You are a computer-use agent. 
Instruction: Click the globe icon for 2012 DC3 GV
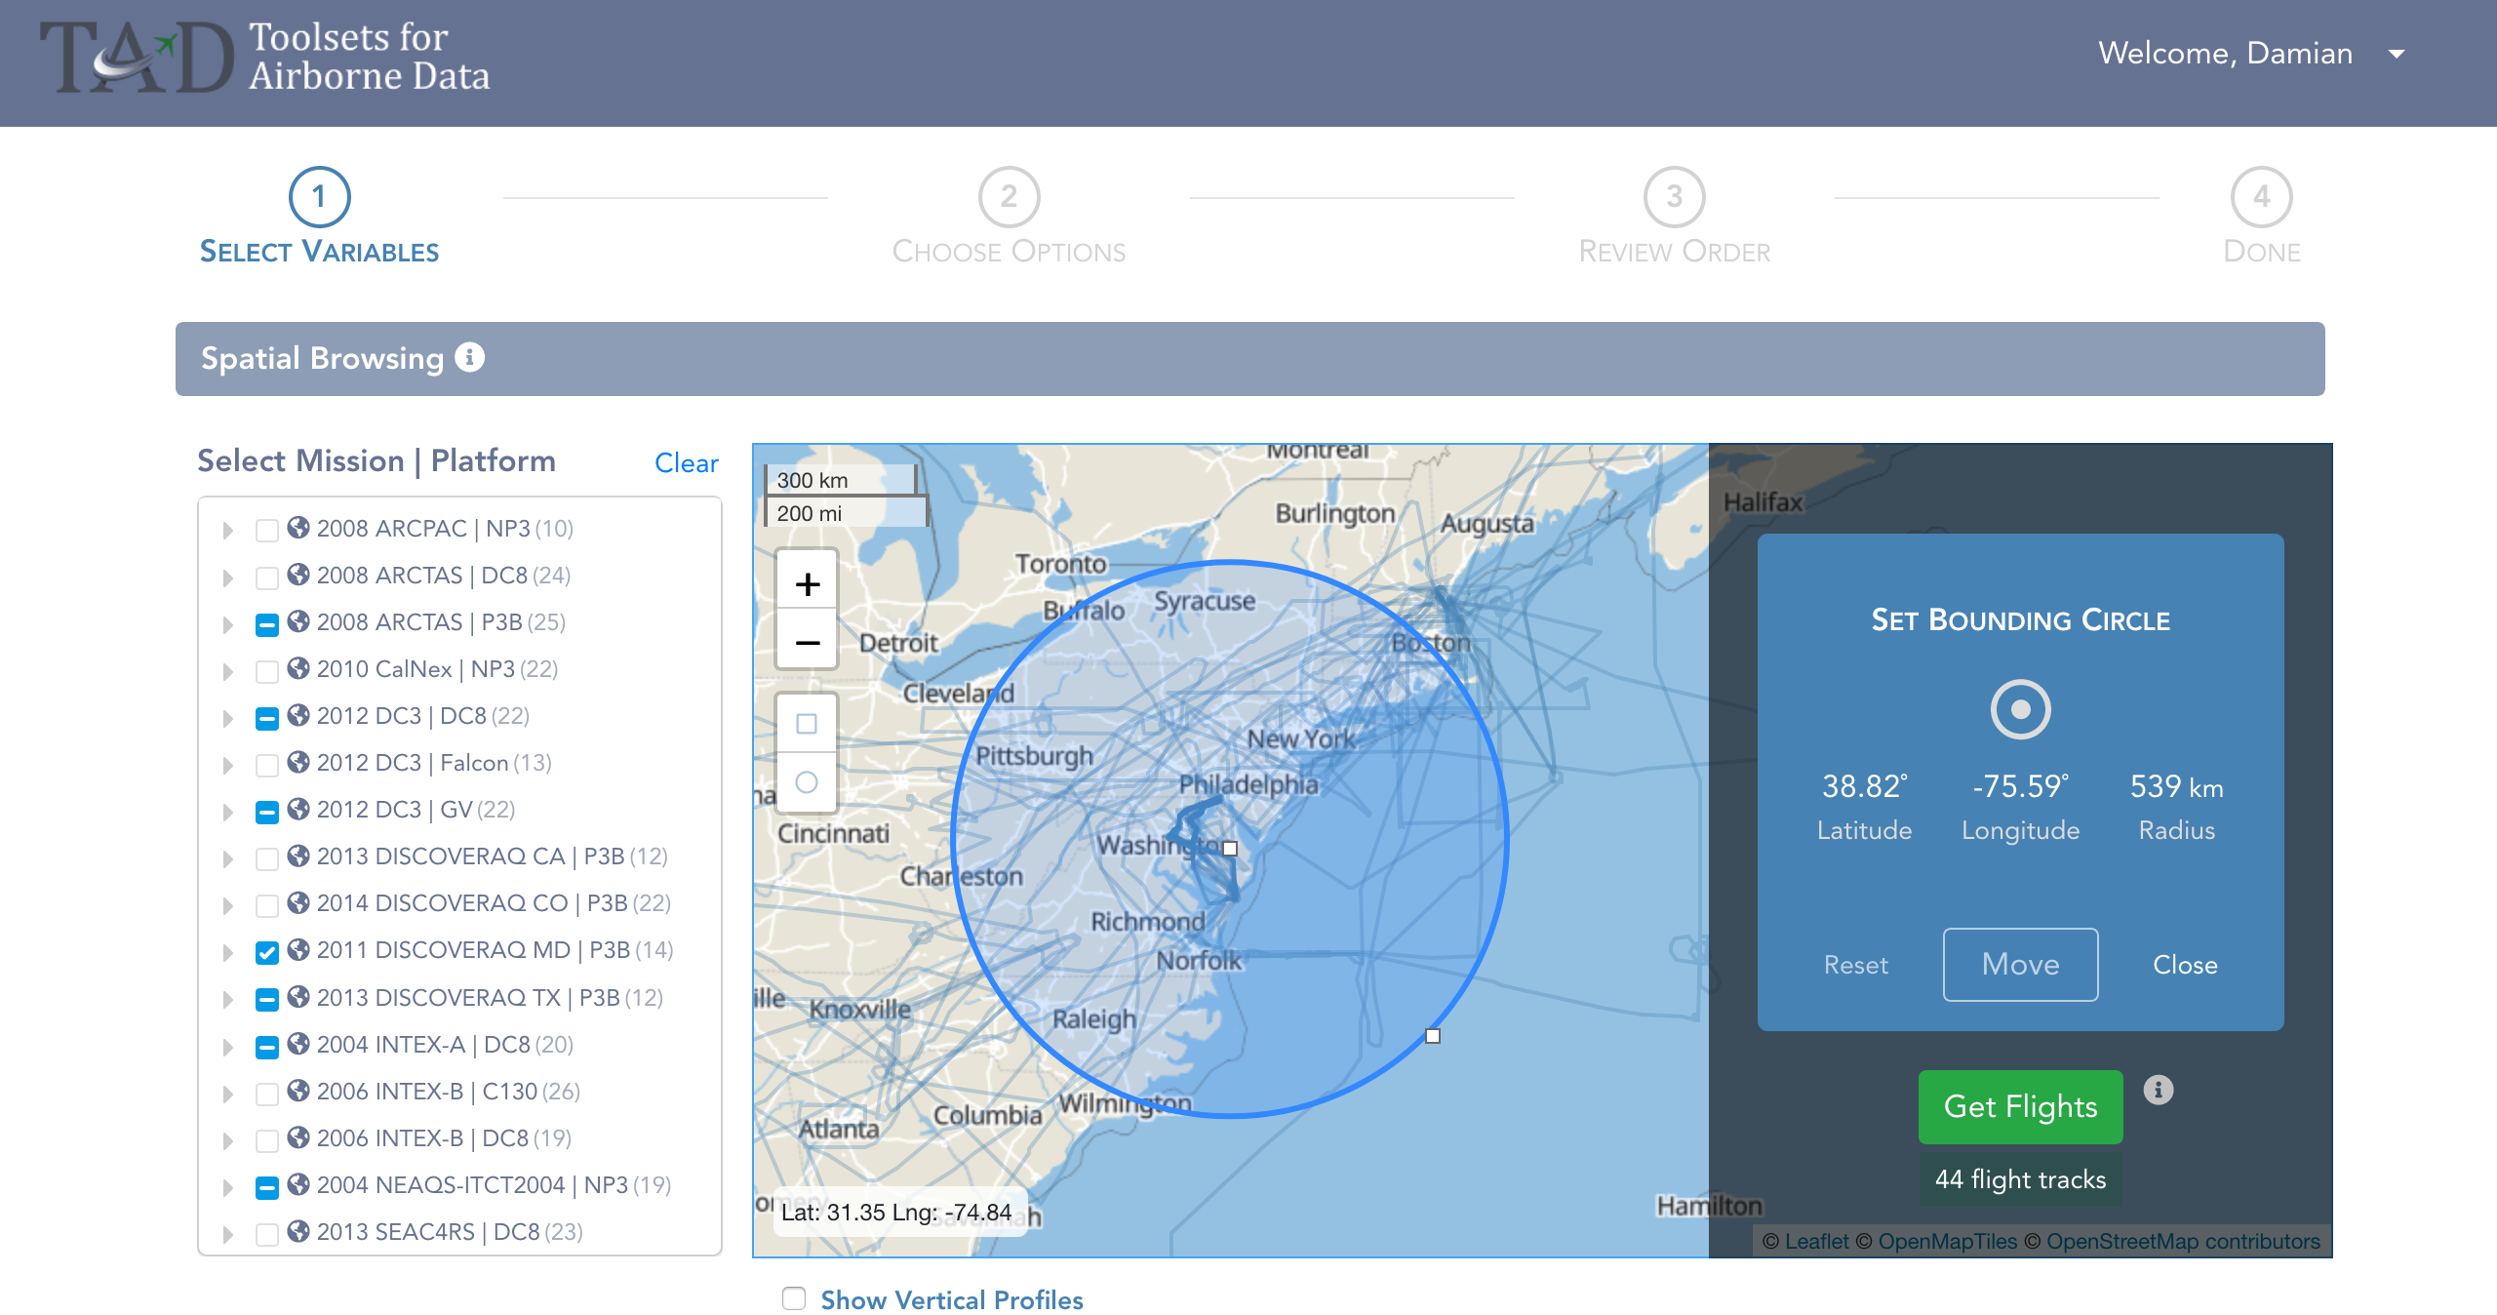[x=299, y=809]
